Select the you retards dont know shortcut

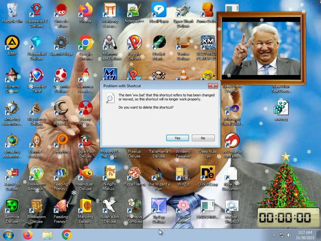tap(232, 146)
